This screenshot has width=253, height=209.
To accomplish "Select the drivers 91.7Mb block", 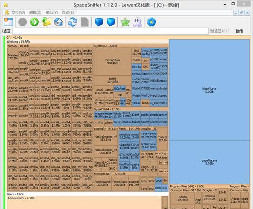I will click(99, 102).
